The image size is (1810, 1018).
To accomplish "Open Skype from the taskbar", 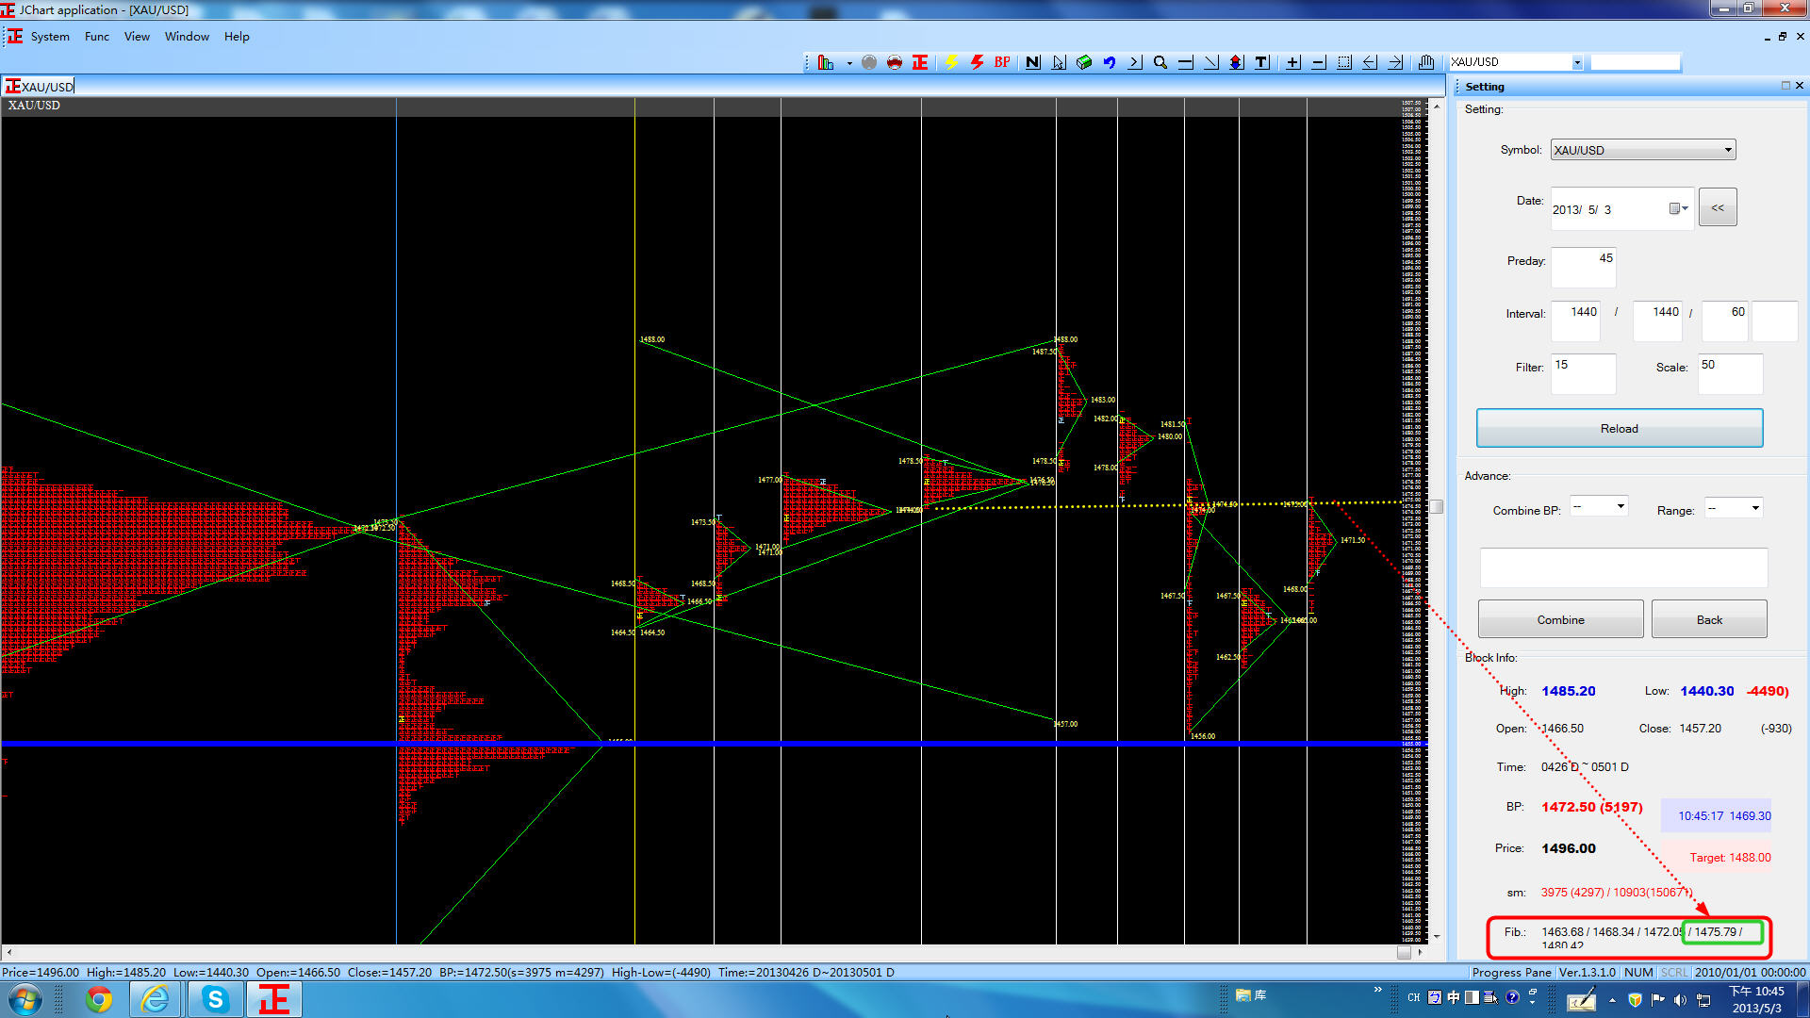I will coord(215,999).
